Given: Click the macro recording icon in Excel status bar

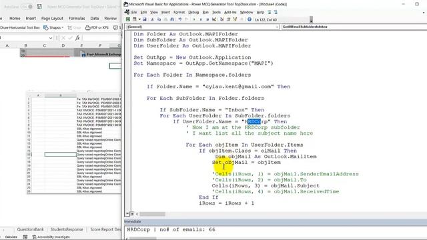Looking at the screenshot, I should pyautogui.click(x=25, y=237).
